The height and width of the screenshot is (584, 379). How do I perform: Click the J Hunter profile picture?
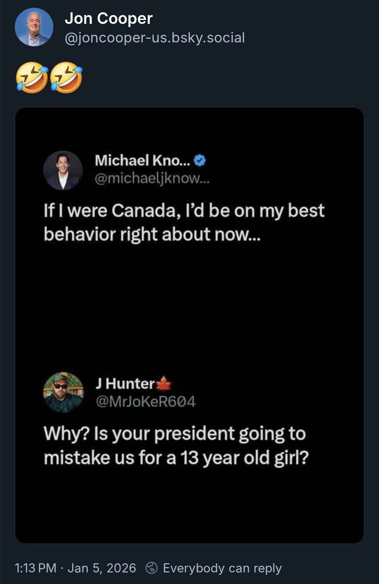point(63,392)
